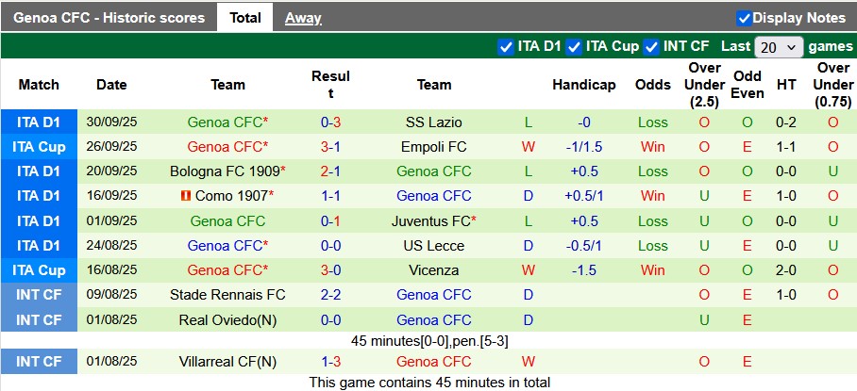The width and height of the screenshot is (857, 391).
Task: Open the US Lecce team link
Action: pyautogui.click(x=434, y=245)
